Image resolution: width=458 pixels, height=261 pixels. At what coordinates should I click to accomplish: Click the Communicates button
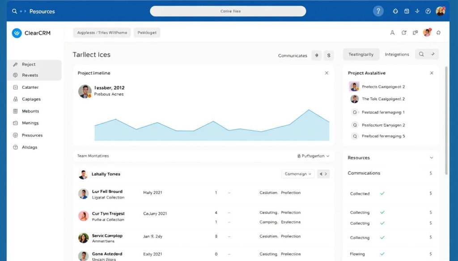tap(292, 55)
